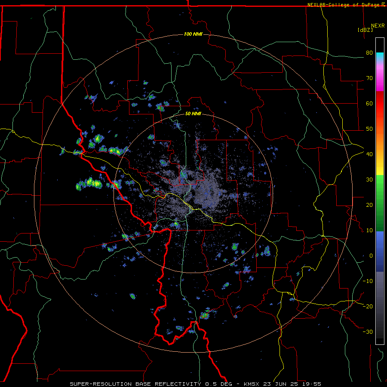Viewport: 387px width, 387px height.
Task: Click the 100 NMI range ring label
Action: click(x=193, y=34)
